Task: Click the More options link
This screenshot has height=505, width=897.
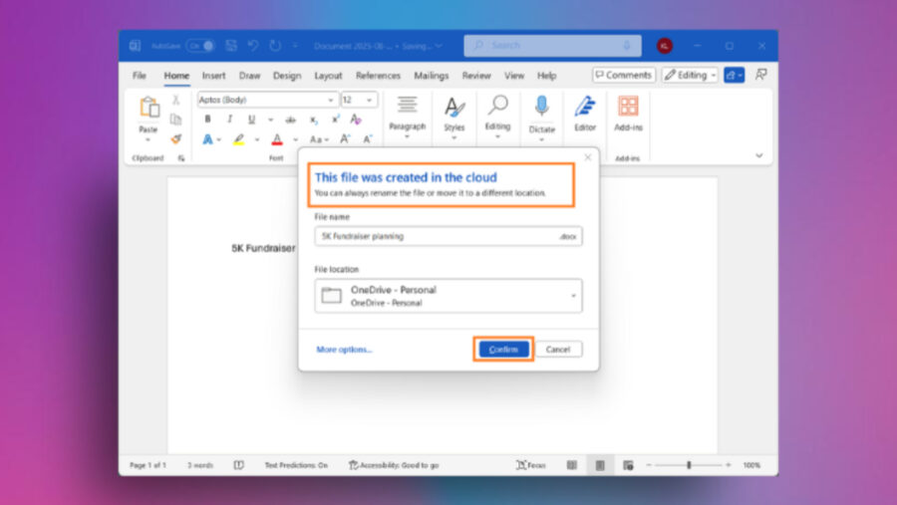Action: pos(345,350)
